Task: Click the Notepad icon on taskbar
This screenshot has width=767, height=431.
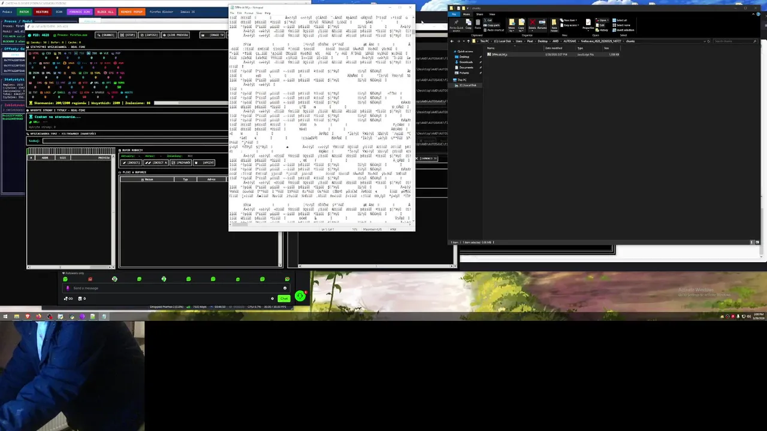Action: coord(104,316)
